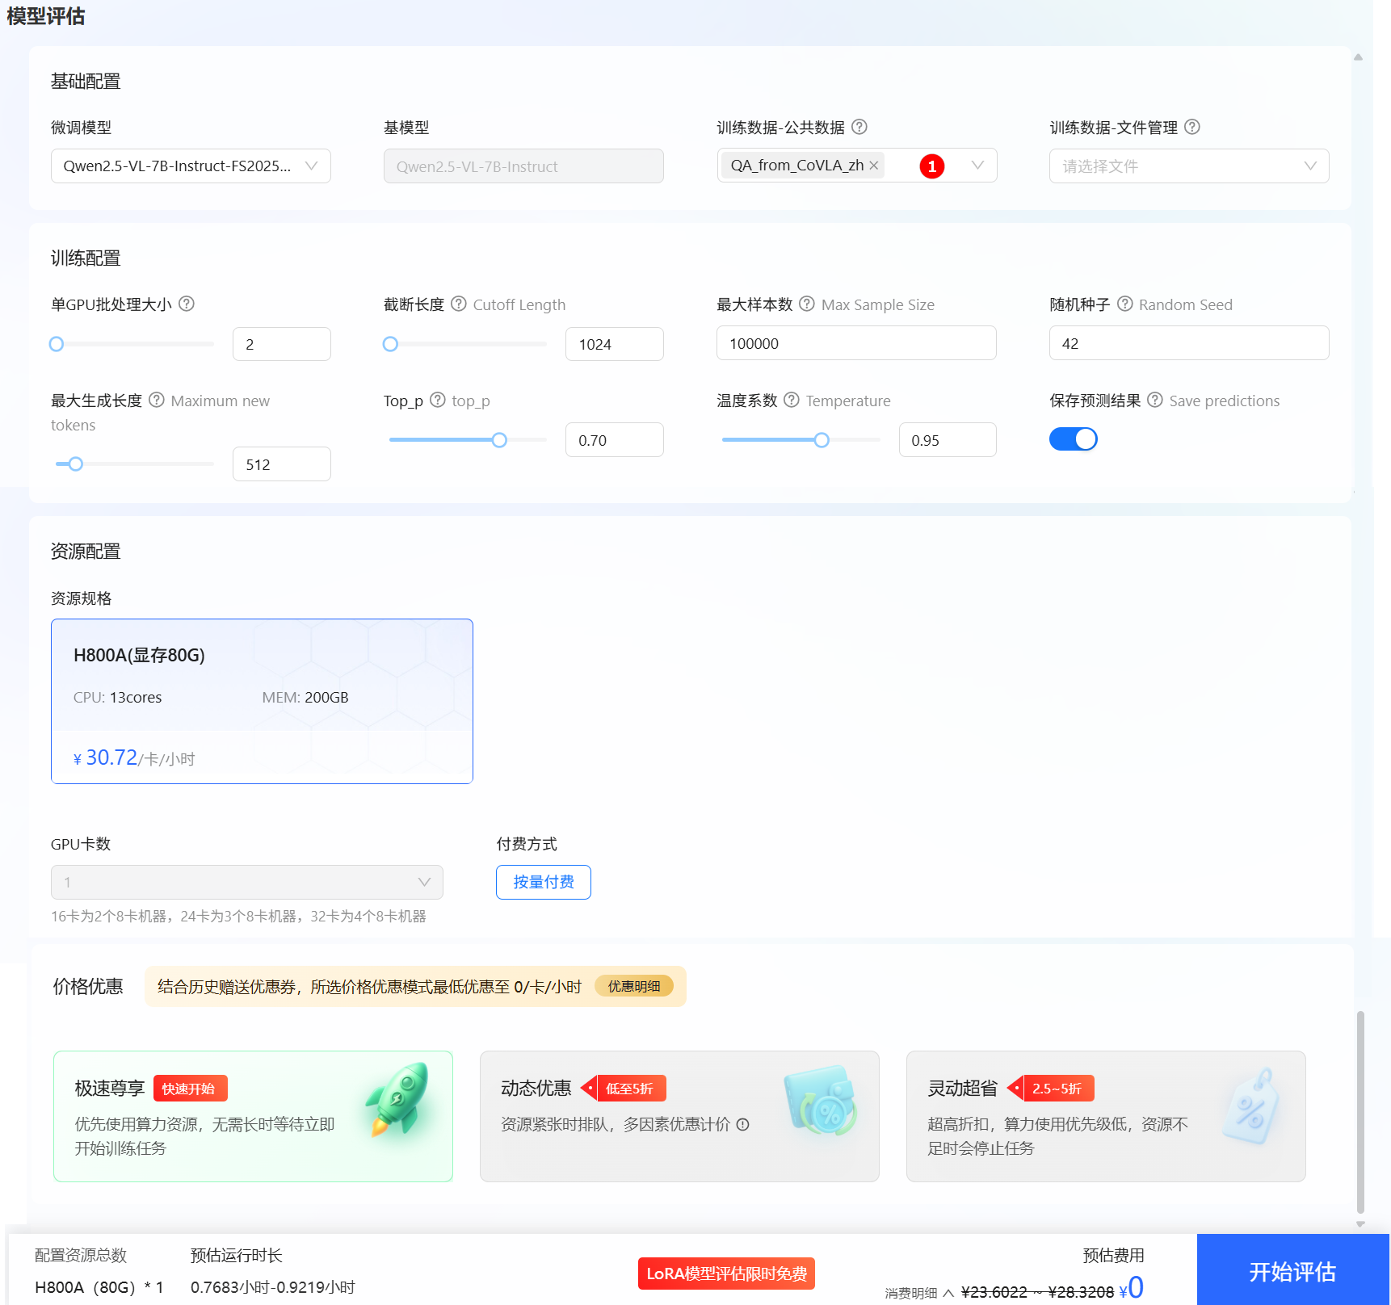Select the 动态优惠 pricing card
This screenshot has width=1391, height=1305.
pyautogui.click(x=679, y=1116)
